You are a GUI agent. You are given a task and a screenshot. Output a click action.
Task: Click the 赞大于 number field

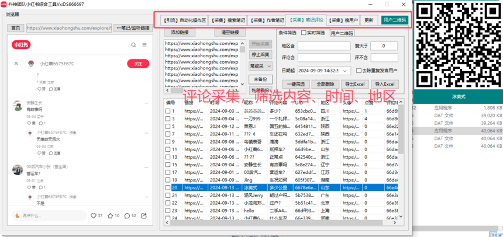pos(384,46)
